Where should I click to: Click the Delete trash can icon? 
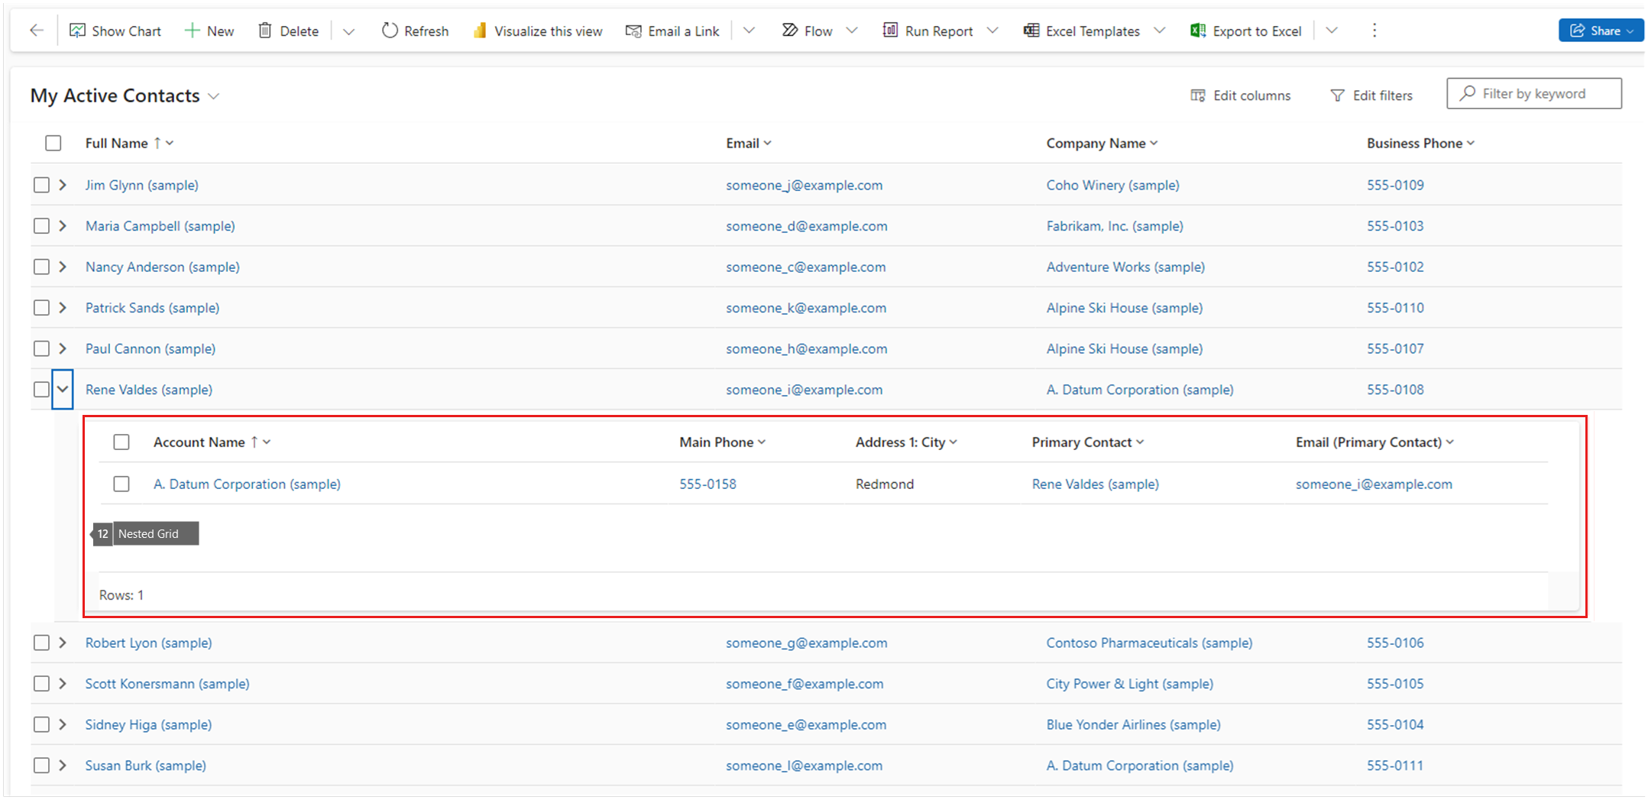click(x=265, y=31)
